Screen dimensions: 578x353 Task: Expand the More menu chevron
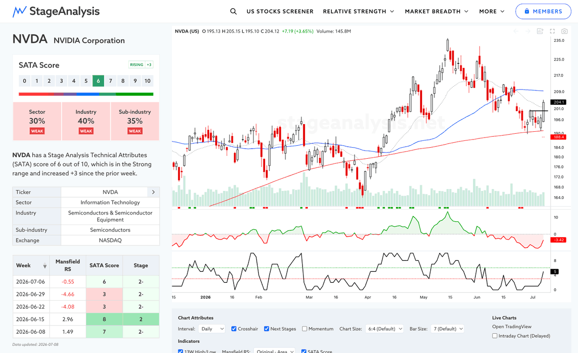pos(502,11)
